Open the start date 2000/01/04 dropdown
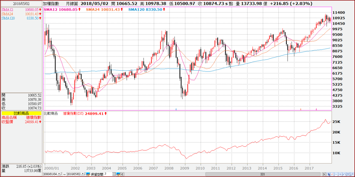This screenshot has height=177, width=355. [x=60, y=174]
